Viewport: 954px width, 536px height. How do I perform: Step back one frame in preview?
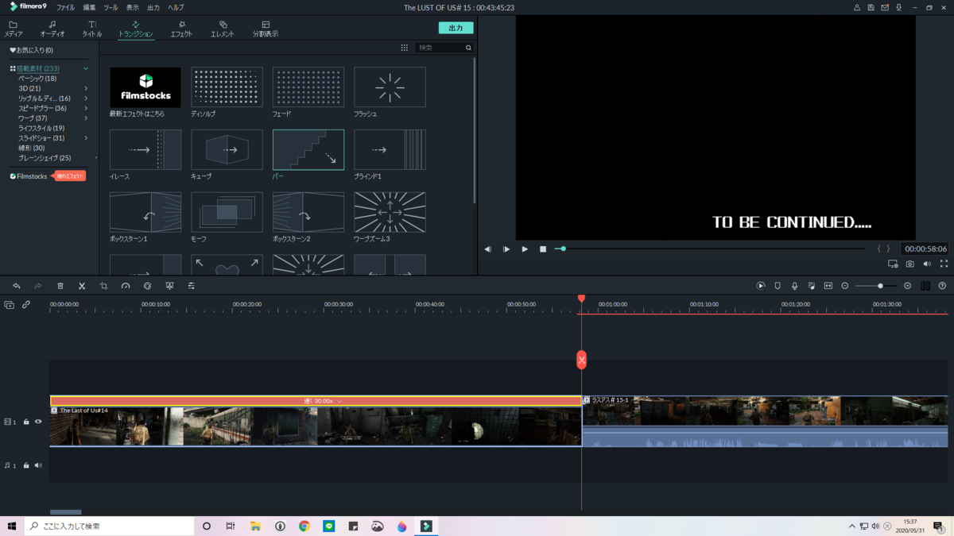(x=487, y=249)
